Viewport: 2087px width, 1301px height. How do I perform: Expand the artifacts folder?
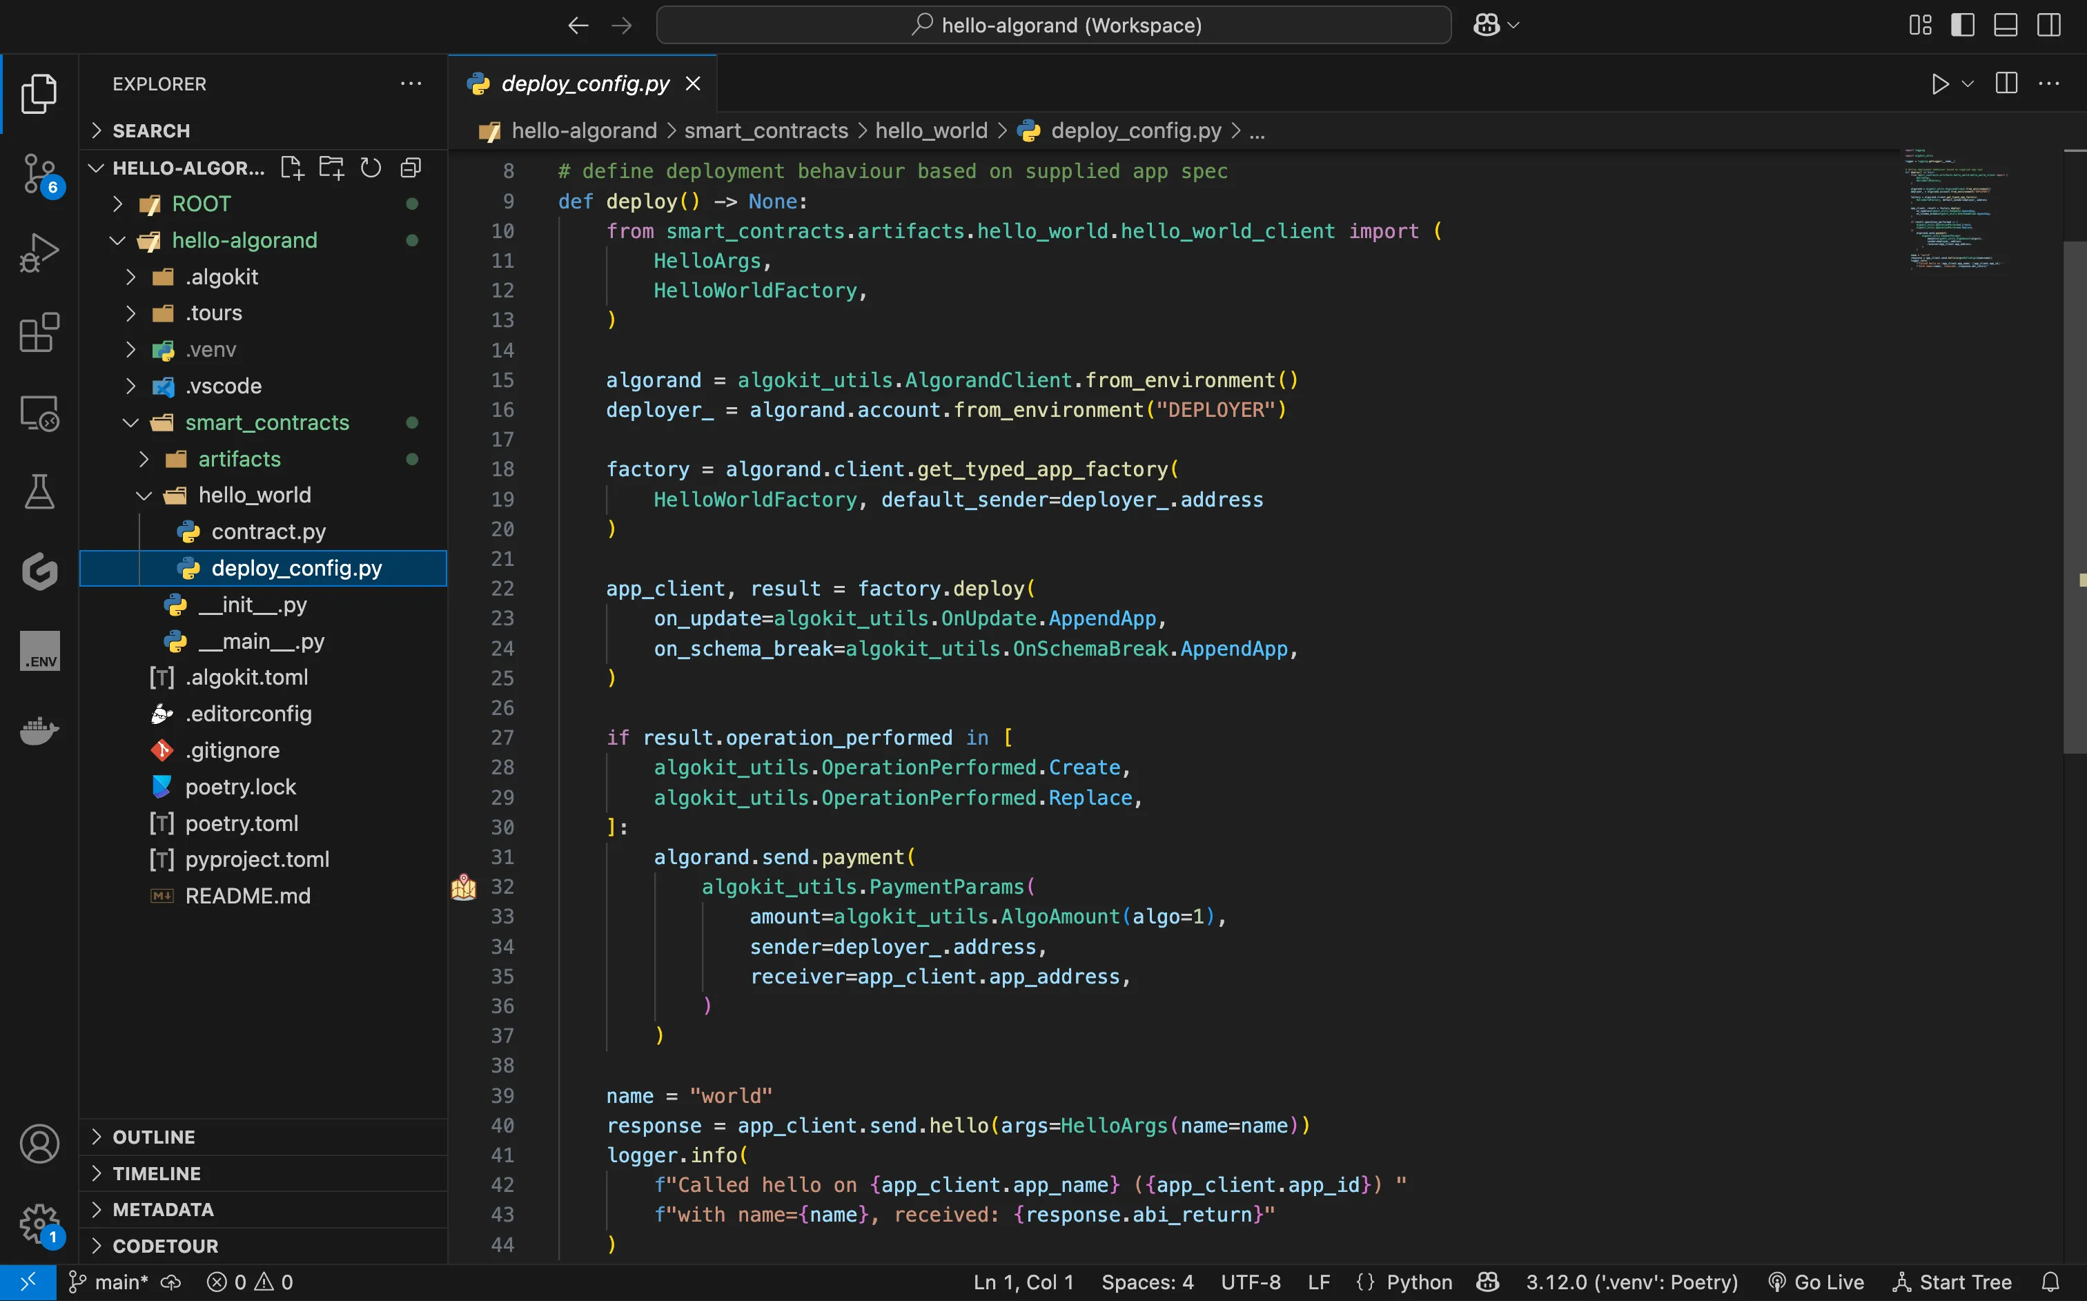pos(144,458)
